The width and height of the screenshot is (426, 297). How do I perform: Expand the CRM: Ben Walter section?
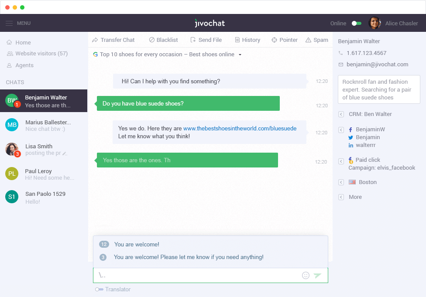click(341, 114)
